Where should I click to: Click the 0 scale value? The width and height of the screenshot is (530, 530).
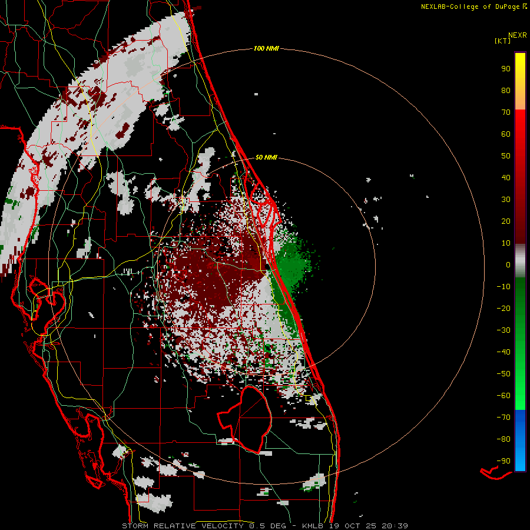[x=508, y=264]
